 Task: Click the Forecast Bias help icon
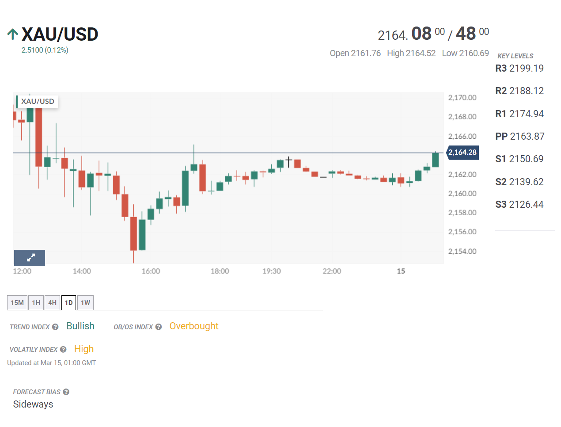point(66,392)
